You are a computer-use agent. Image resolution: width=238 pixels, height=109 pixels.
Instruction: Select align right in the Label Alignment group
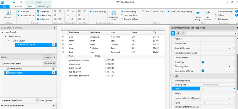point(80,15)
